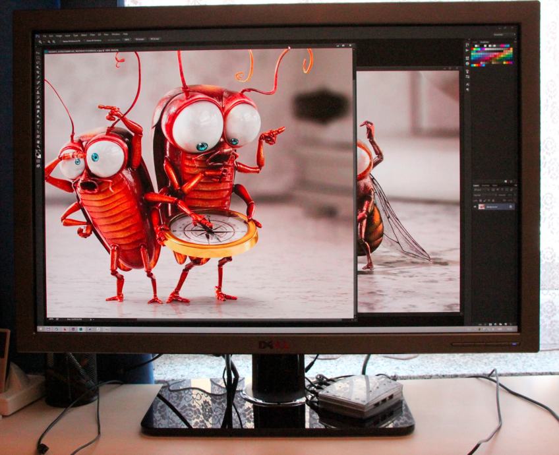Click the lock icon on Background layer
This screenshot has height=455, width=559.
tap(510, 207)
